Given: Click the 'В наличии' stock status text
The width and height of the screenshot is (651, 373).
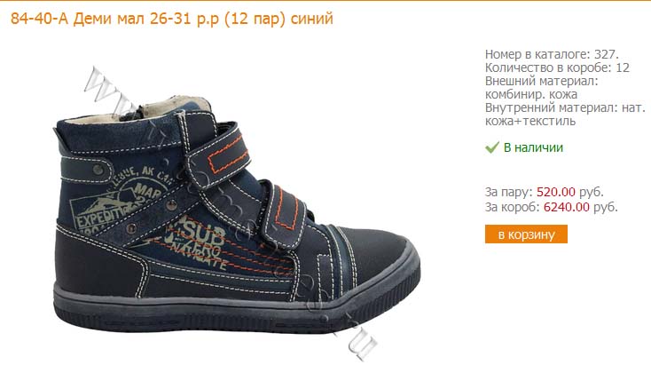Looking at the screenshot, I should coord(533,147).
